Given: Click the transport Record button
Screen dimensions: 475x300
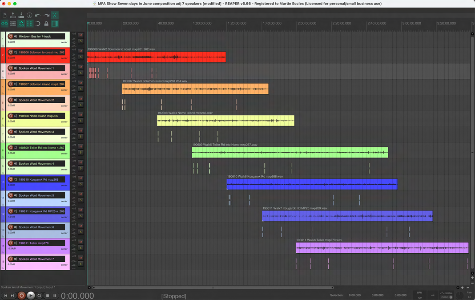Looking at the screenshot, I should 21,296.
